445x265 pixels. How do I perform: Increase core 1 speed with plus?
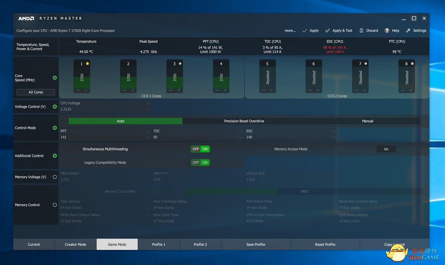(86, 90)
